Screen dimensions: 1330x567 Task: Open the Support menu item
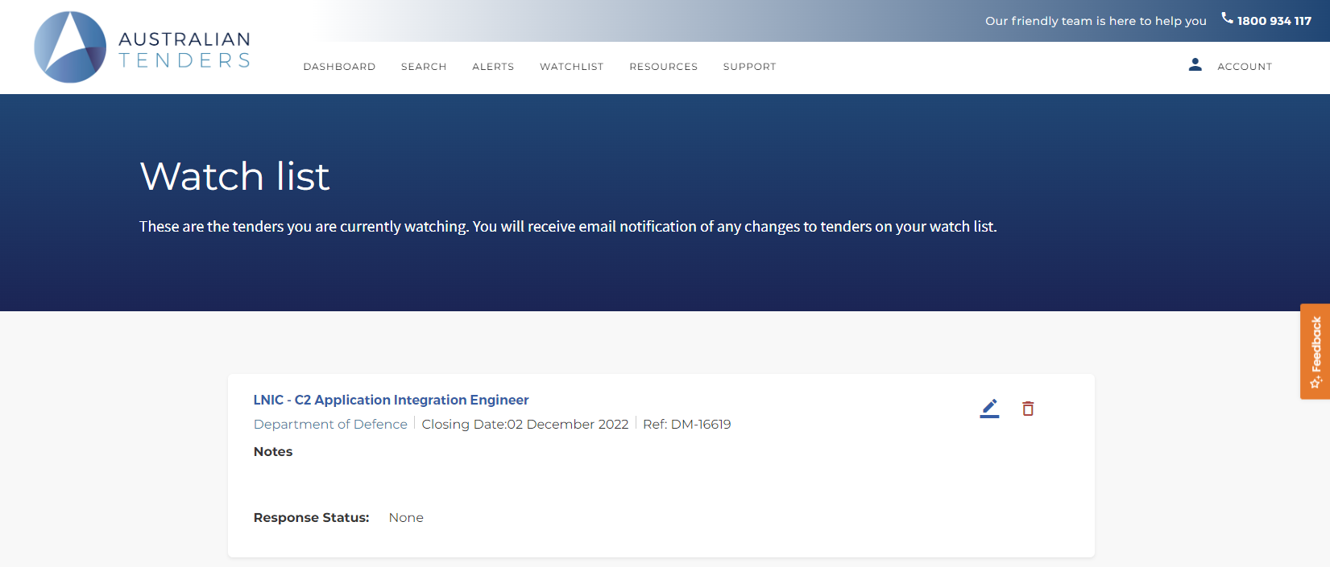(x=750, y=67)
